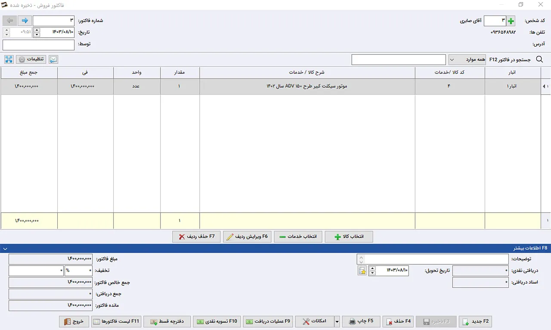This screenshot has height=330, width=551.
Task: Click the discount amount field
Action: coord(36,271)
